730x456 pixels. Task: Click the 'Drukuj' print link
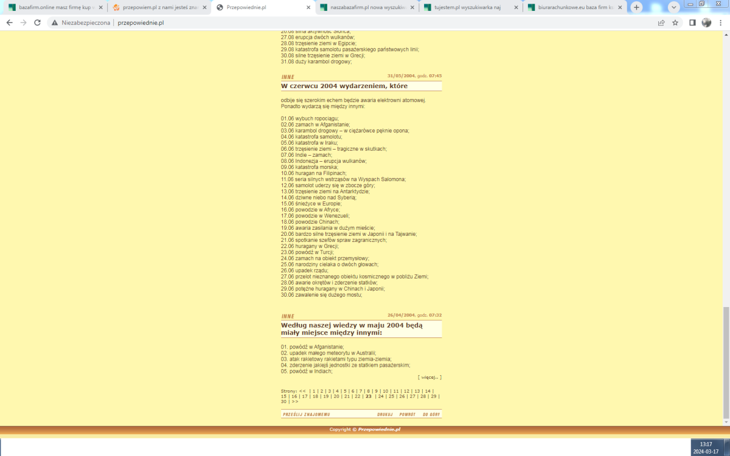(x=384, y=415)
